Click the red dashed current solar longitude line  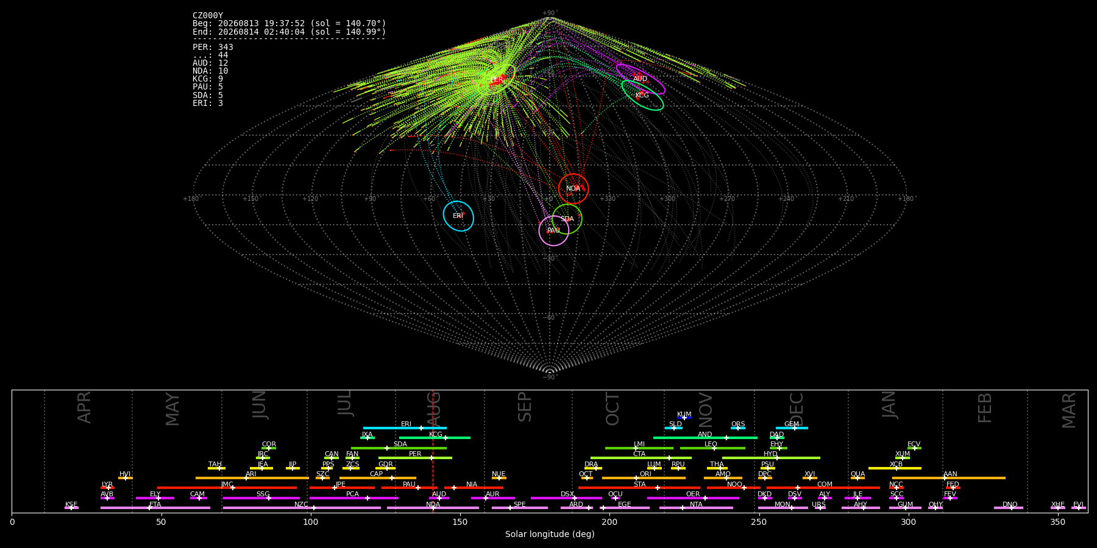[x=433, y=451]
